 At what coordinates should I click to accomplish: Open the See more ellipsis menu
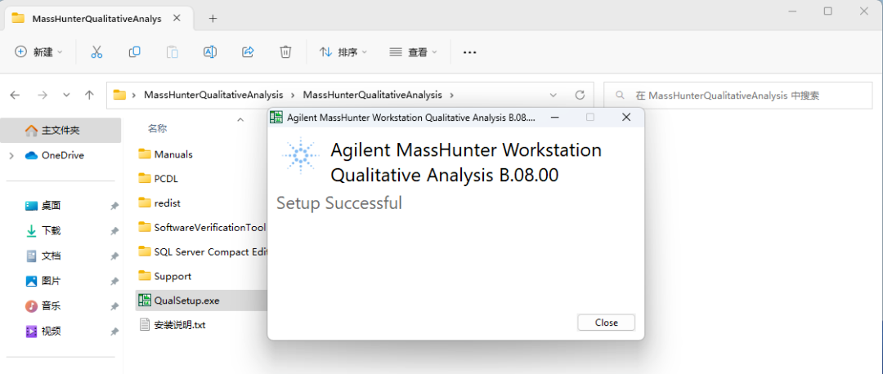[x=469, y=52]
